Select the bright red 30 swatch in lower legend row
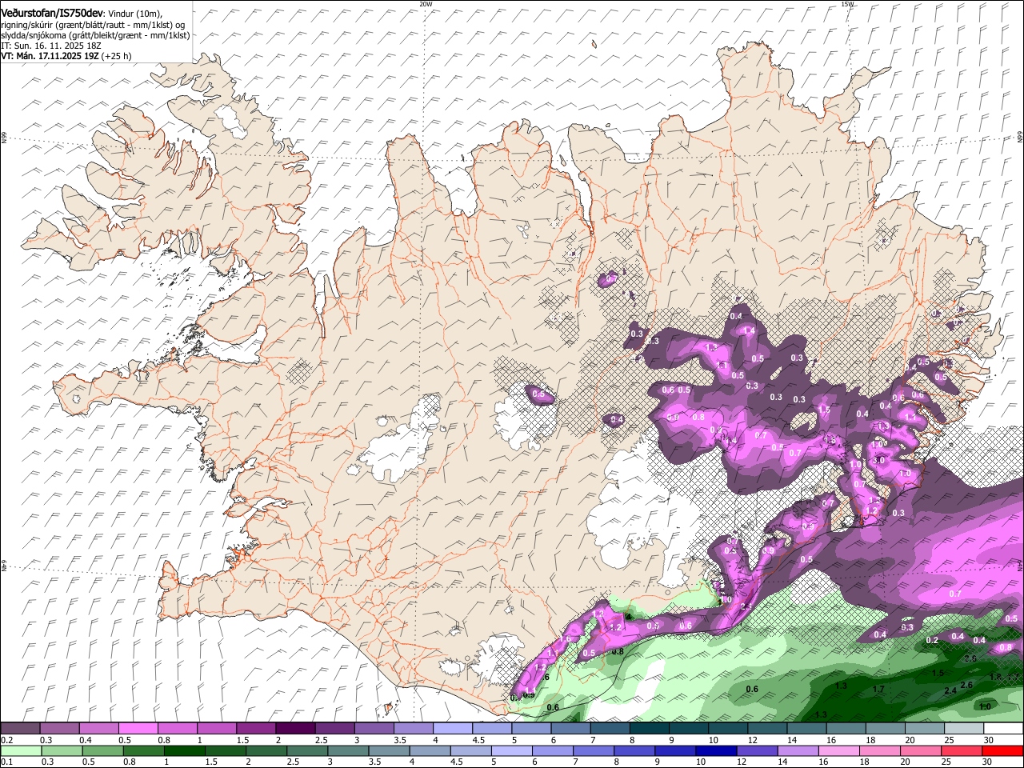This screenshot has height=768, width=1024. click(x=1002, y=750)
